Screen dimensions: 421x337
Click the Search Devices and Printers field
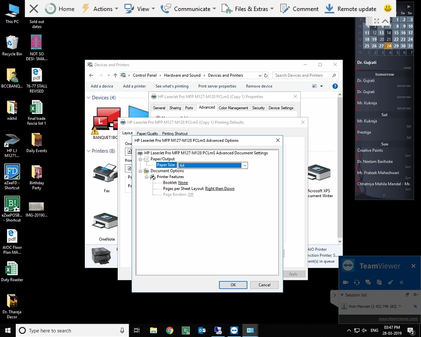pos(305,75)
